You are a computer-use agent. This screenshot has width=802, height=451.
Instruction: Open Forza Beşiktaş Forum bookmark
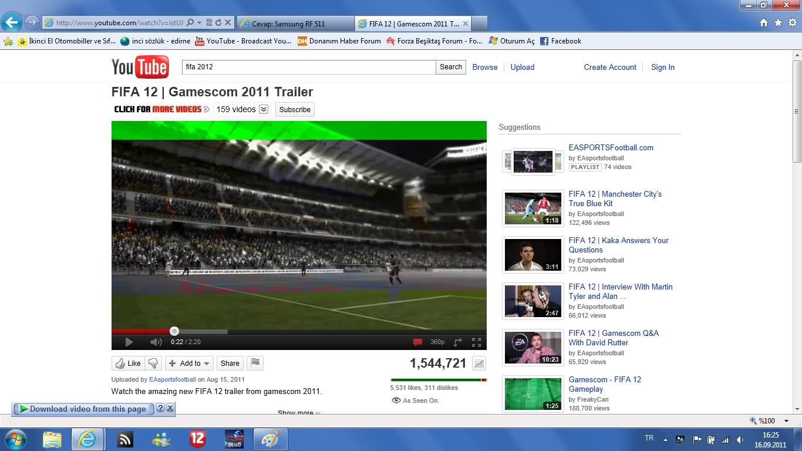pos(434,41)
